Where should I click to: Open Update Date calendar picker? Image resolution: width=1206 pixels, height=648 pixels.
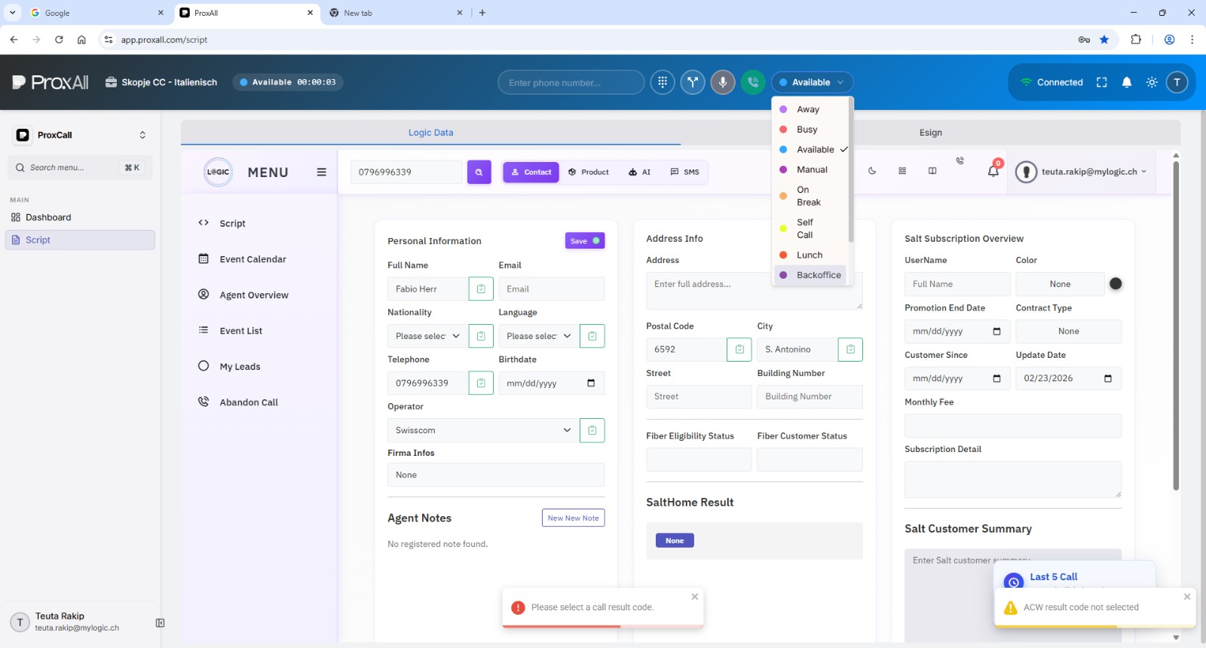[1108, 378]
